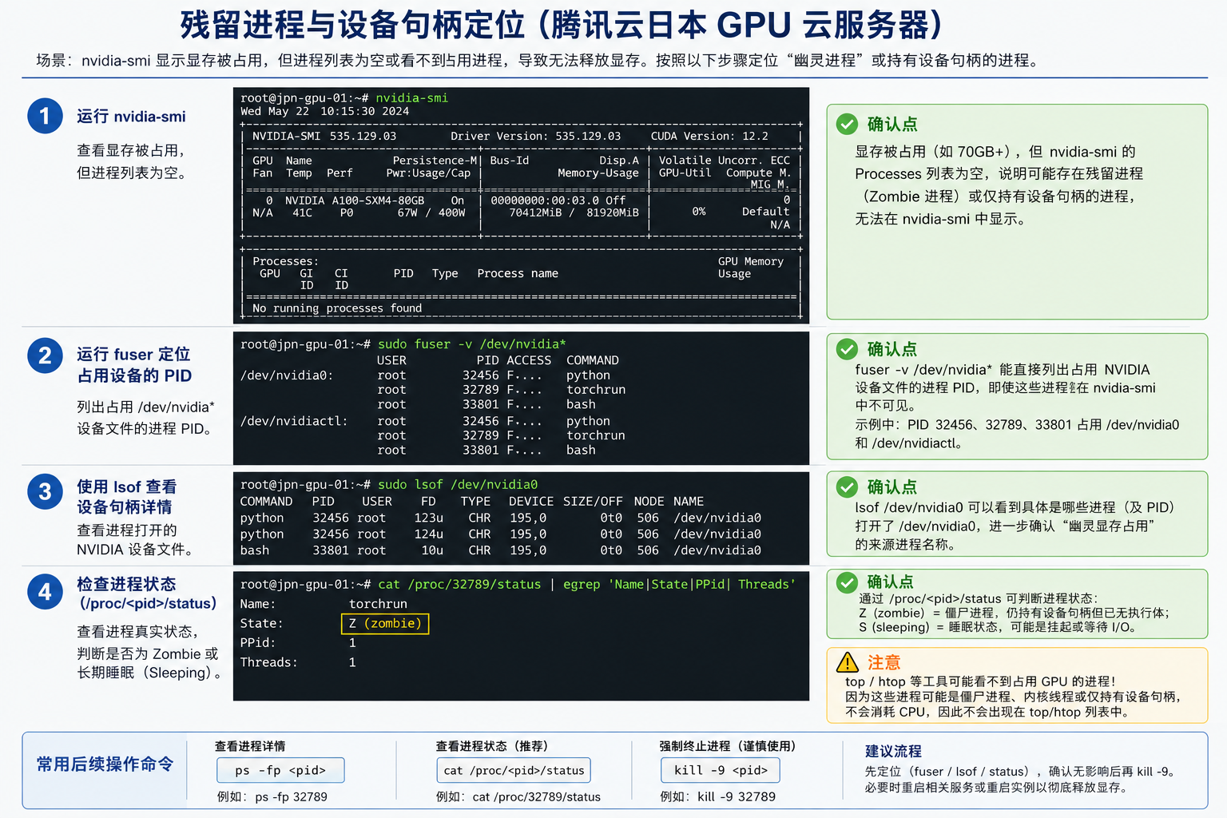Click the "查看进程详情" label
1227x818 pixels.
[x=250, y=746]
